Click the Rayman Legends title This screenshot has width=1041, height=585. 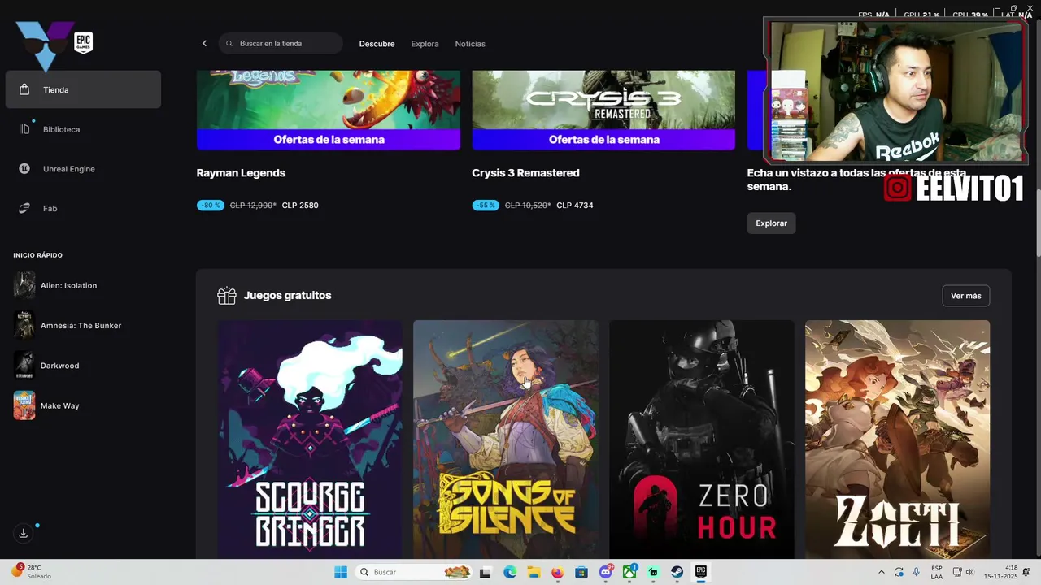[241, 173]
